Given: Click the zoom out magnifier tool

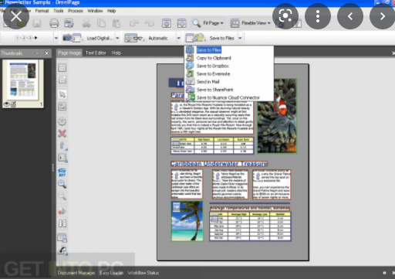Looking at the screenshot, I should pos(62,196).
